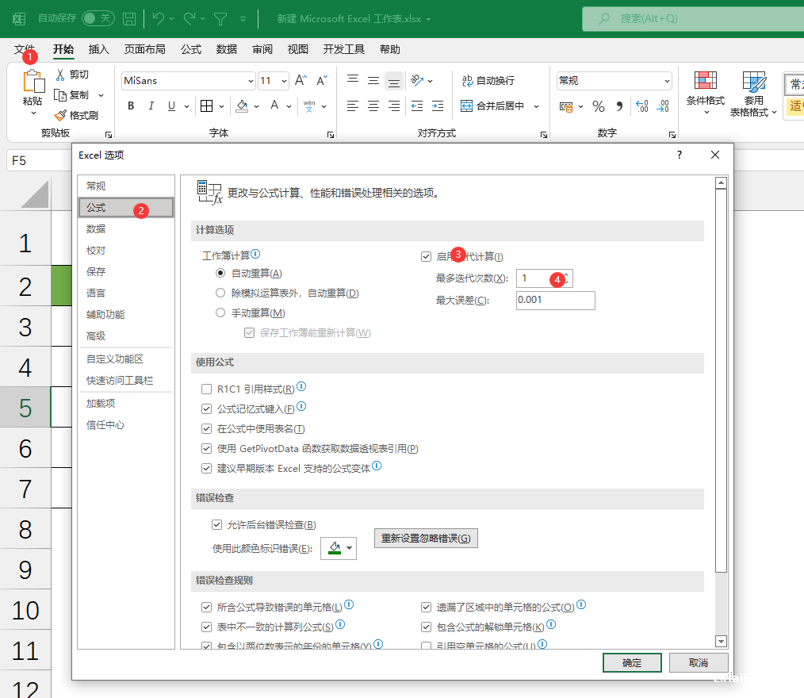The width and height of the screenshot is (804, 698).
Task: Open the MiSans font name dropdown
Action: click(251, 81)
